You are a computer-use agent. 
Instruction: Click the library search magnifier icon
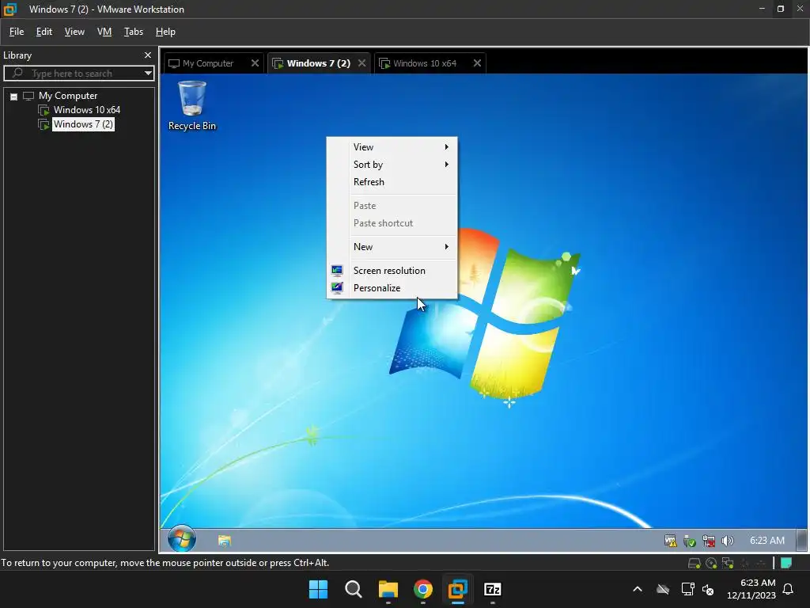(x=17, y=73)
